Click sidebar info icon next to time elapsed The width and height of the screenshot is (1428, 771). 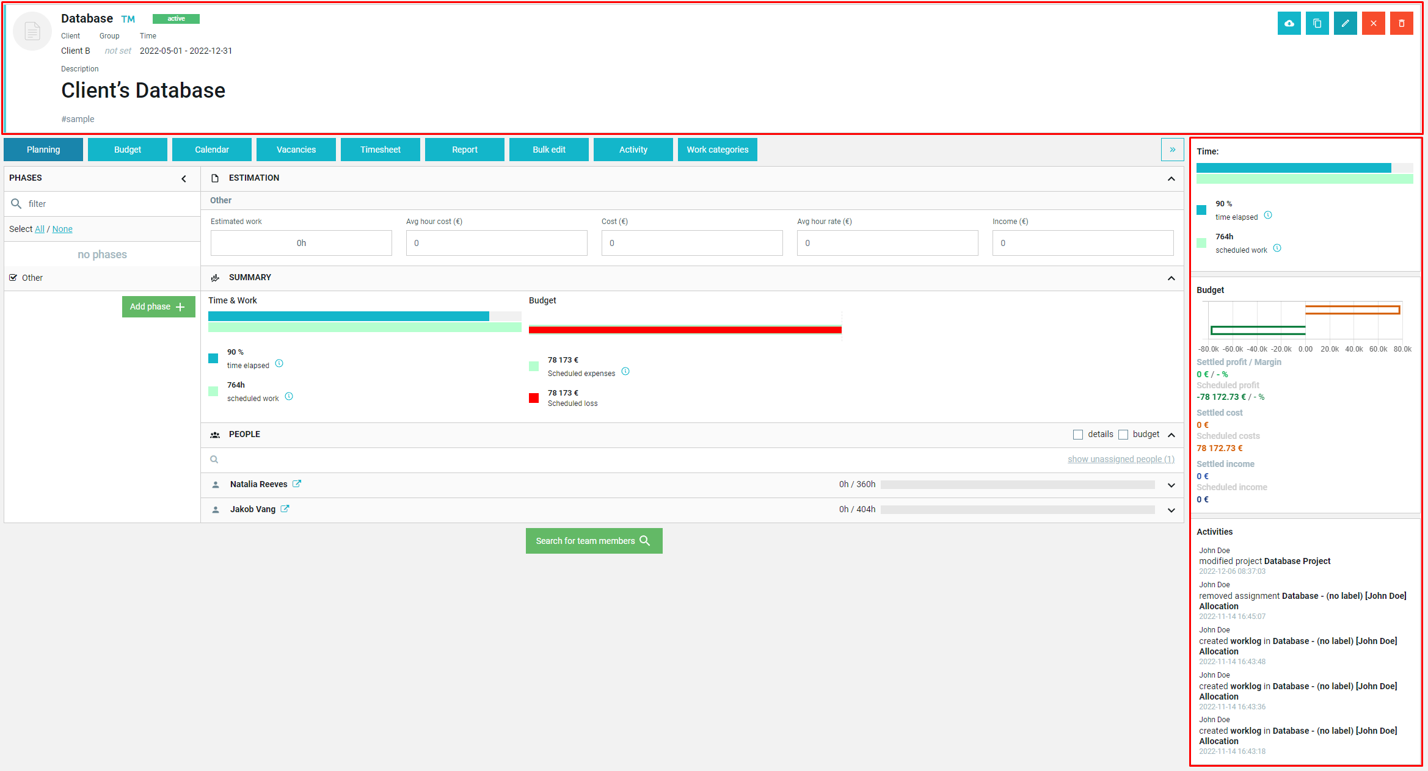coord(1268,215)
